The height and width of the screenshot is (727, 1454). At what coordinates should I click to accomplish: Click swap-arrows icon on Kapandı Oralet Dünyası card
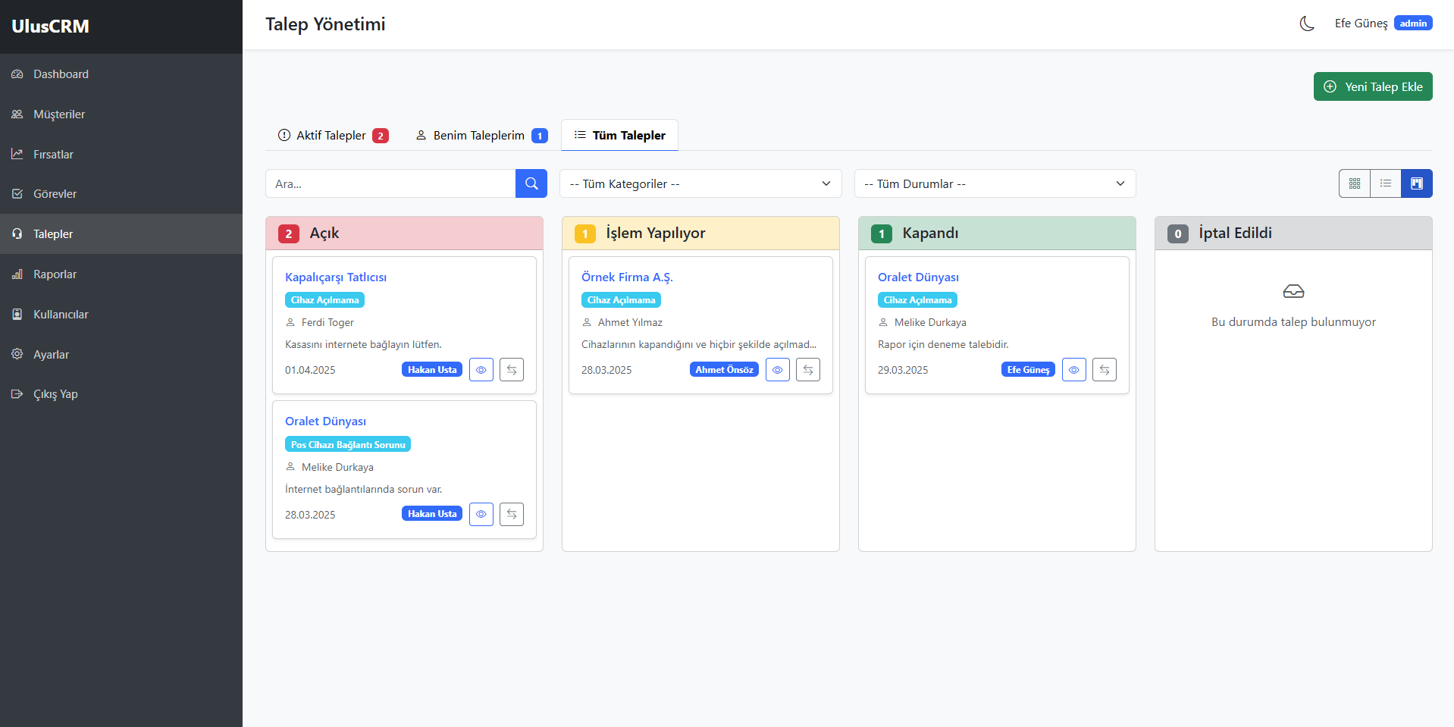(x=1105, y=370)
